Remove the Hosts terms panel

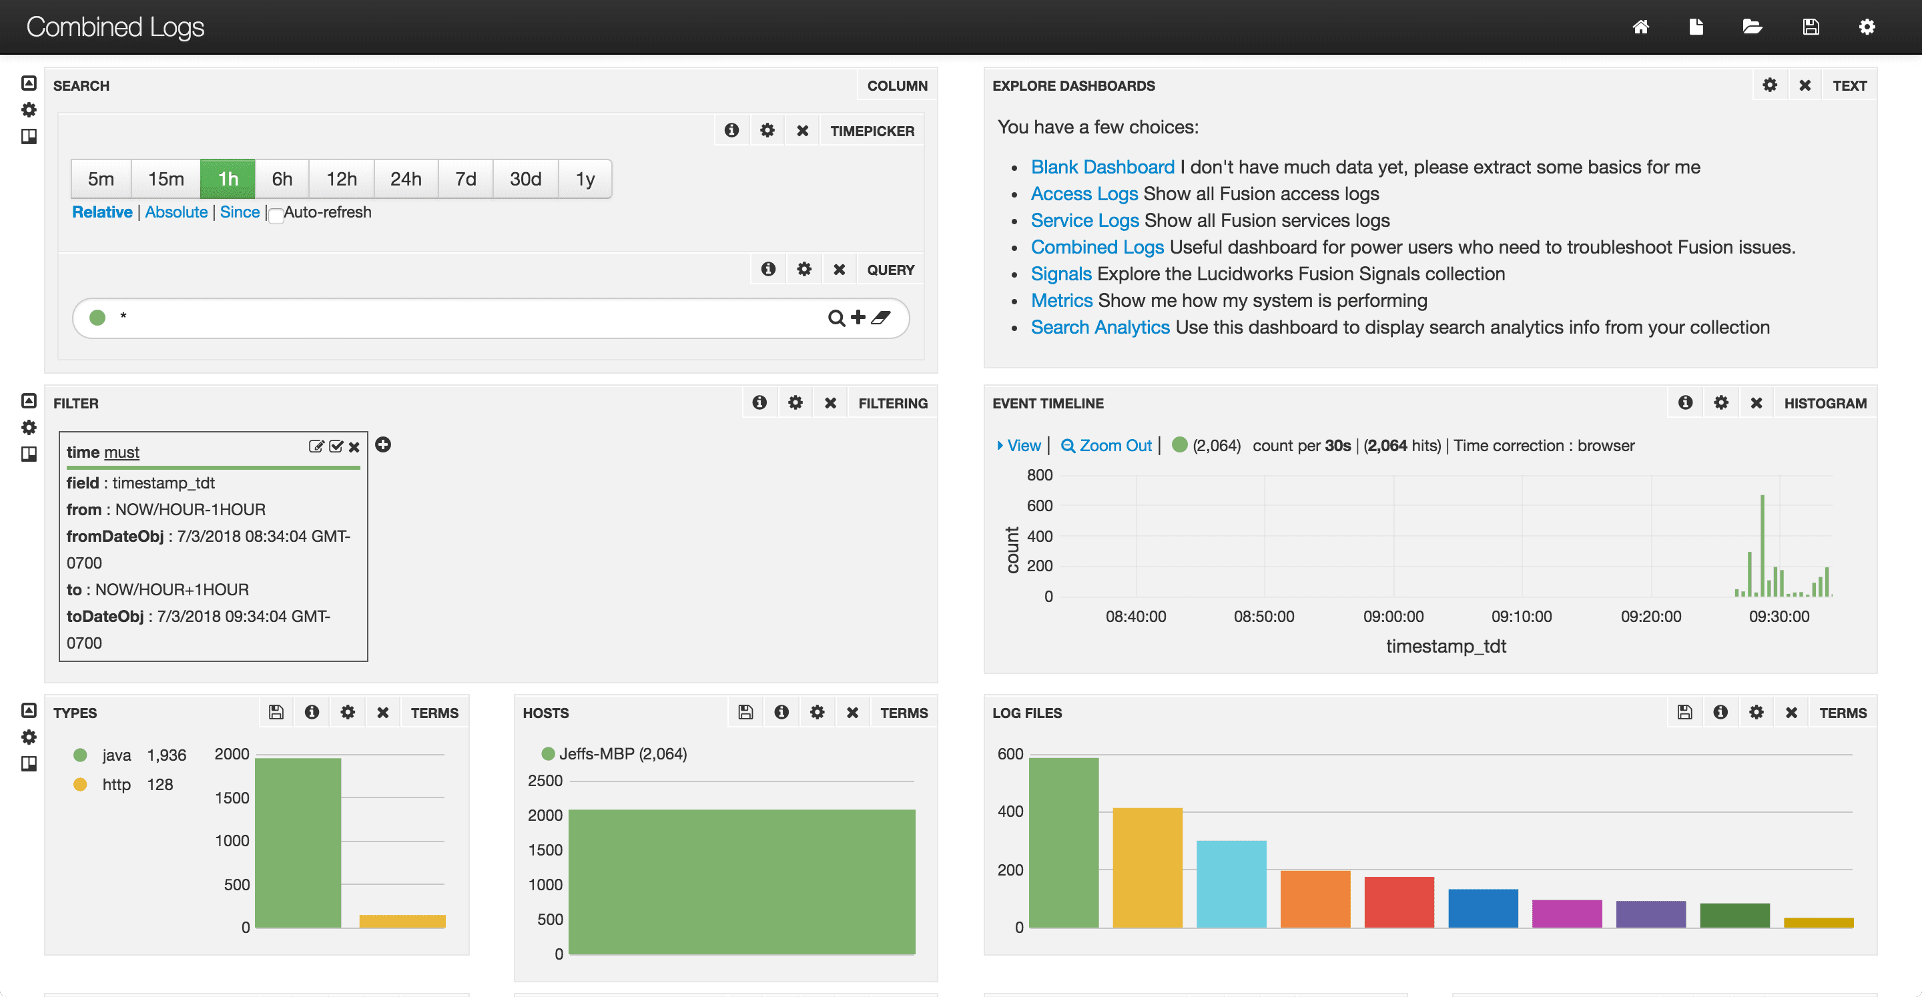point(852,713)
